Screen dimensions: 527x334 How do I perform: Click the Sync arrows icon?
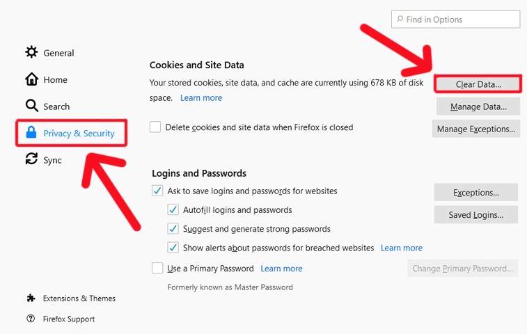click(31, 159)
